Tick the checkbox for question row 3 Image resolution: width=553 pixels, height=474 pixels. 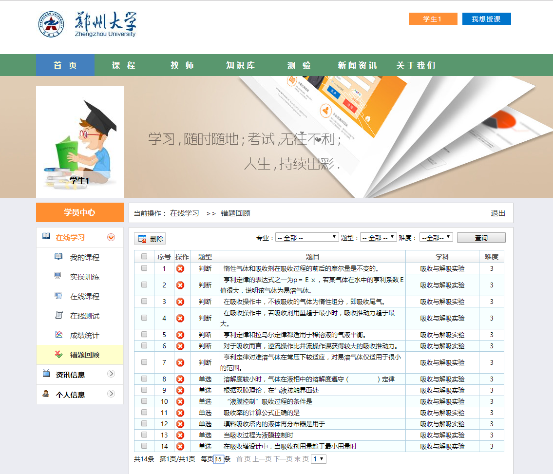[144, 302]
